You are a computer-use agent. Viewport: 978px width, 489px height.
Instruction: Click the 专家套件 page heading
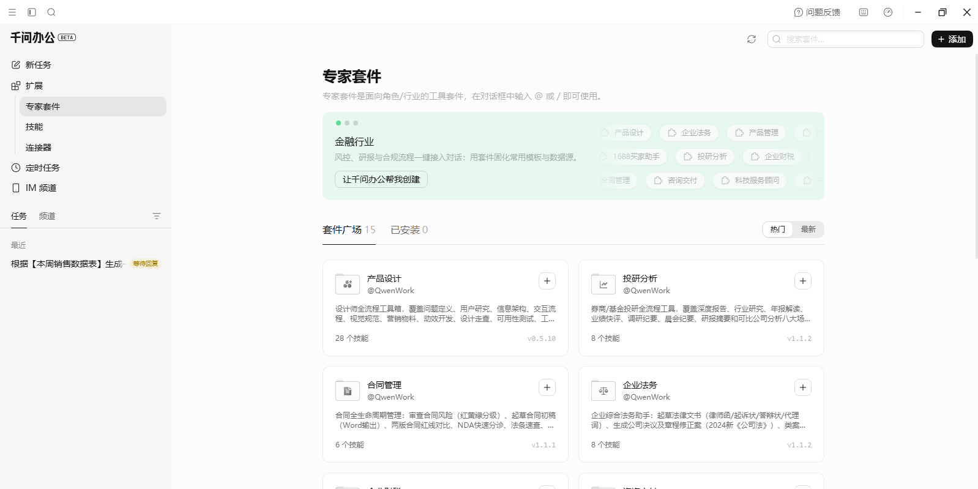pyautogui.click(x=352, y=77)
